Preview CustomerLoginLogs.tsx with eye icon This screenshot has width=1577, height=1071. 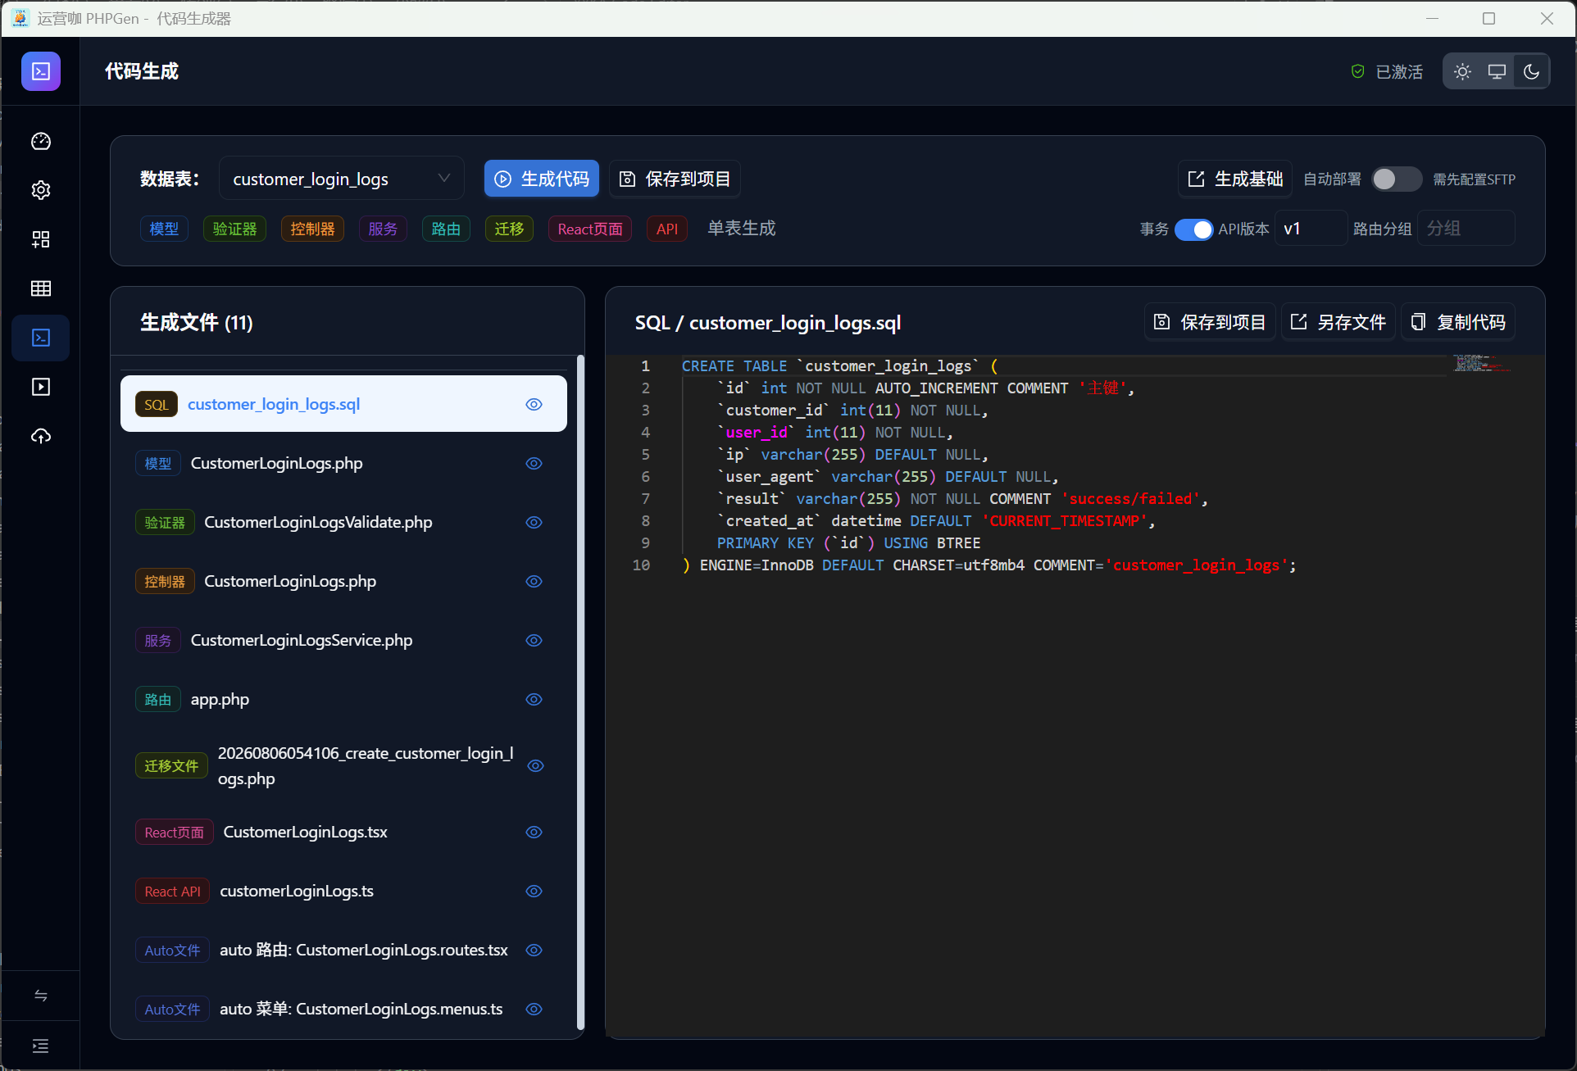point(534,833)
